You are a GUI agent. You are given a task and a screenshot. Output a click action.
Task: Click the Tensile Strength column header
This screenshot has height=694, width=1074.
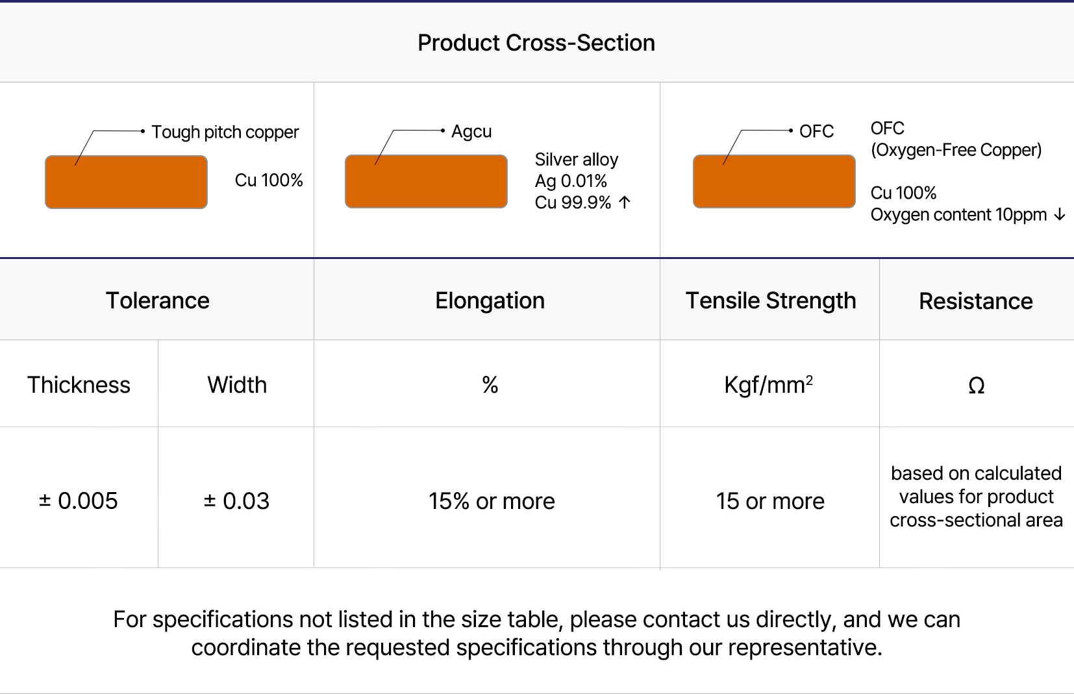point(771,301)
